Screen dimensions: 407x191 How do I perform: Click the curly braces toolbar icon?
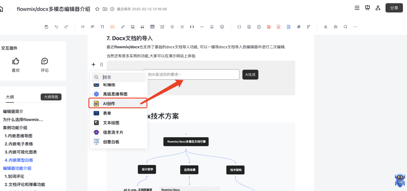[x=239, y=27]
